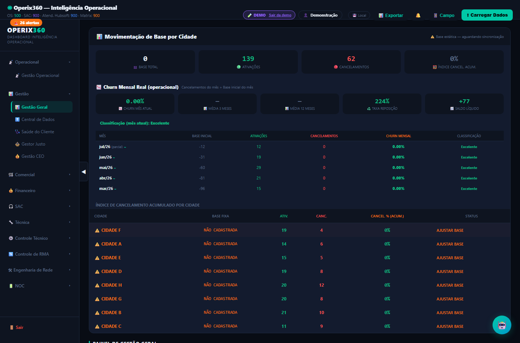Click Sair to log out

coord(17,327)
